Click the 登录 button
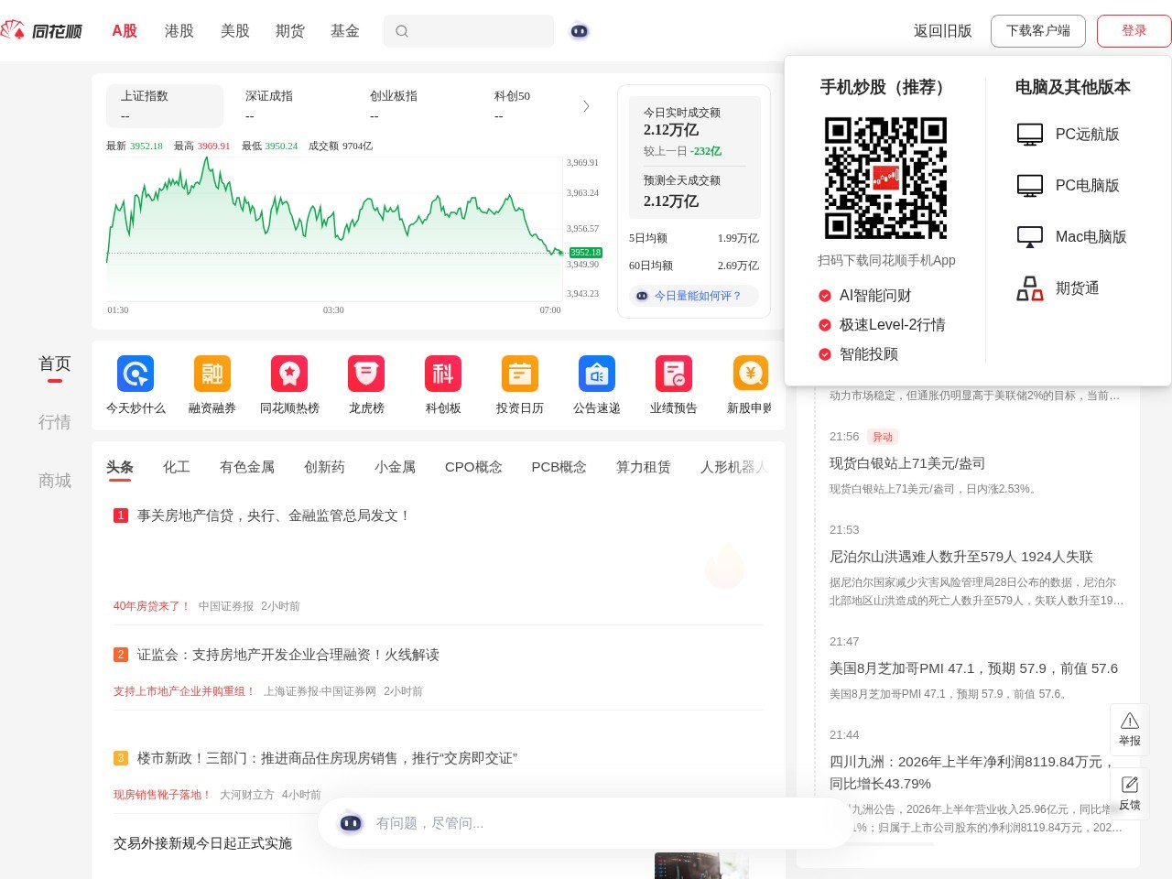Screen dimensions: 1172x879 [1134, 31]
